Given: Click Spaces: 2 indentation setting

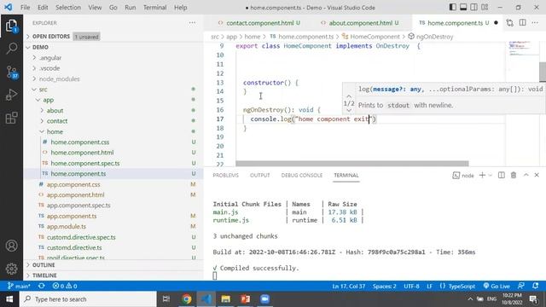Looking at the screenshot, I should (385, 286).
